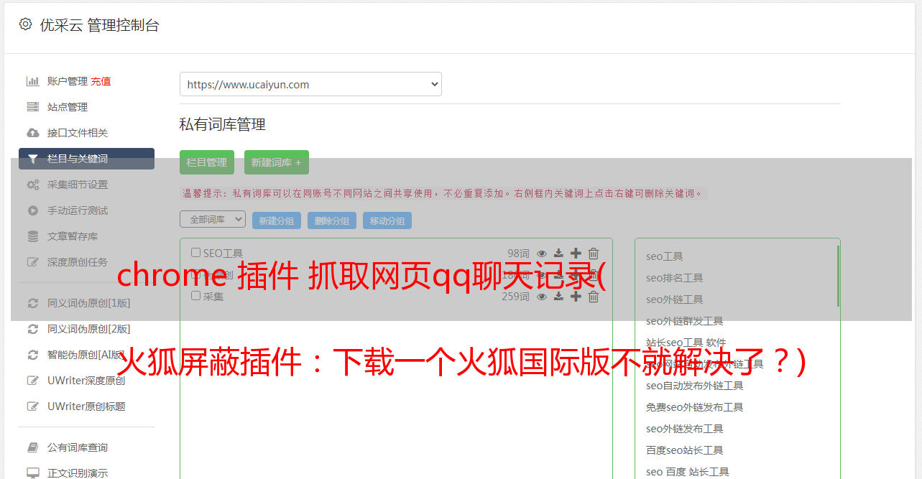Click the 删除分组 button

(332, 220)
